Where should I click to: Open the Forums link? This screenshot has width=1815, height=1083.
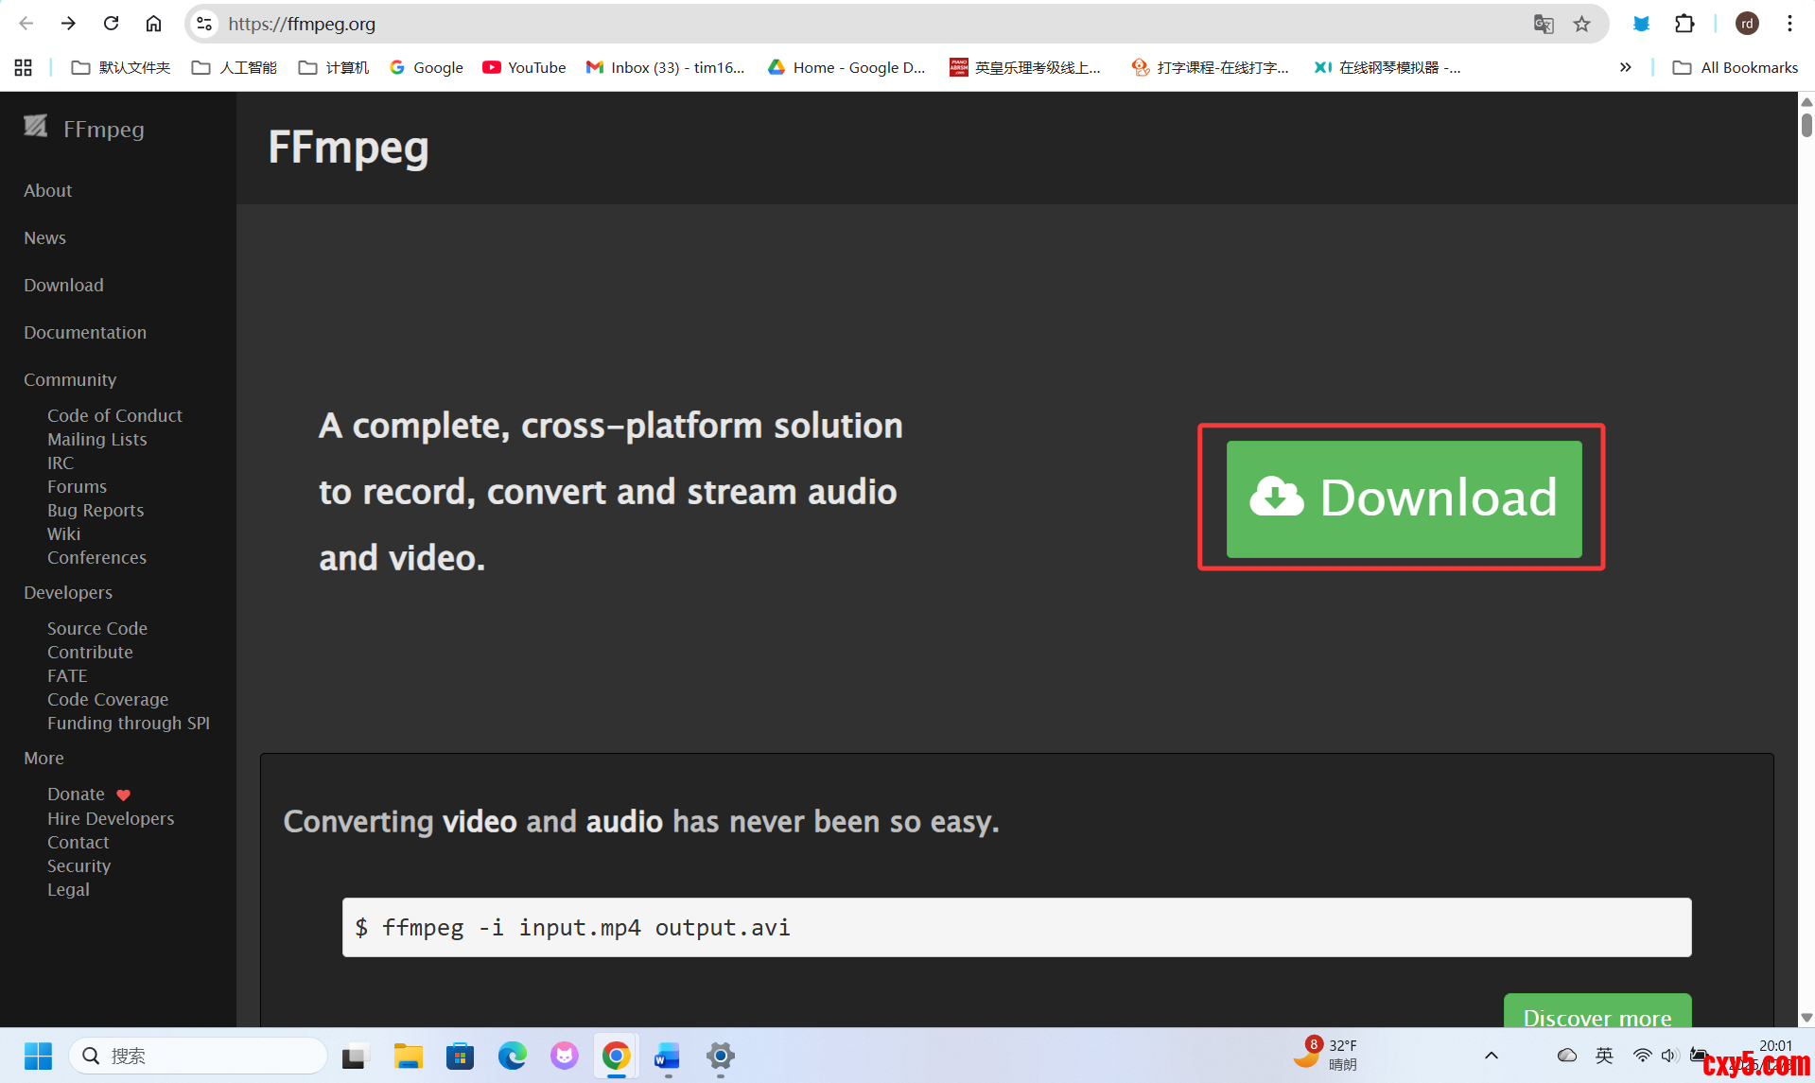click(77, 486)
